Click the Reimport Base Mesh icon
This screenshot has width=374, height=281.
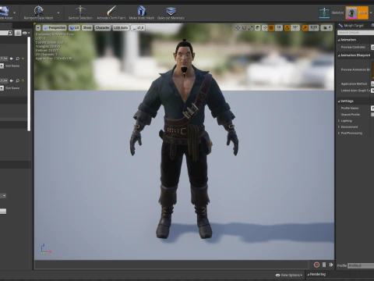pos(39,11)
